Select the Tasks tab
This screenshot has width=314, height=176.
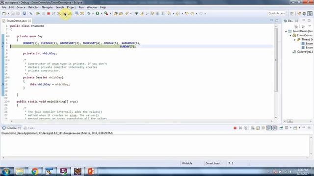click(x=29, y=128)
